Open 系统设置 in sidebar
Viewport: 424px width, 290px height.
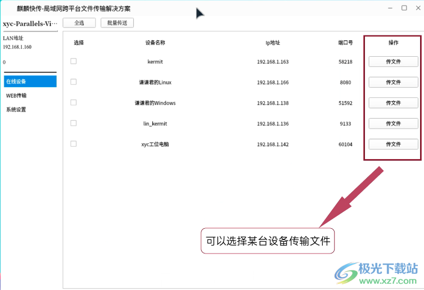tap(16, 110)
